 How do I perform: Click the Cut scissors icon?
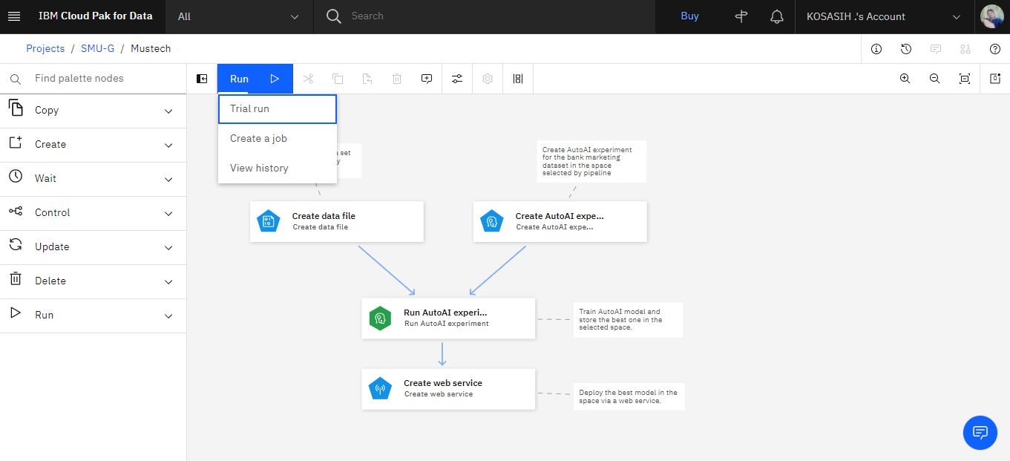click(308, 79)
